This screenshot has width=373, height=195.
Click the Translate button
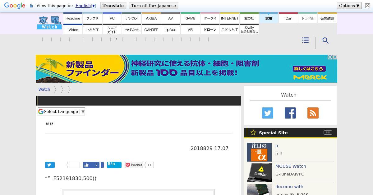point(113,6)
